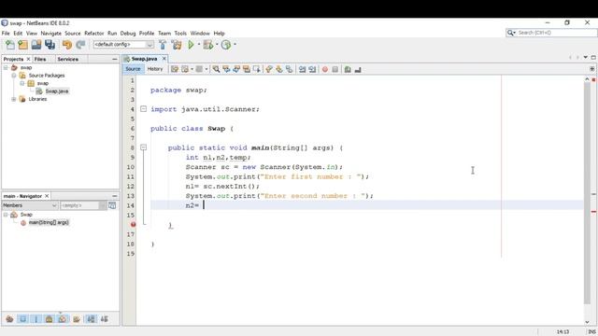Switch to the Source editor view
Screen dimensions: 598x336
tap(133, 69)
